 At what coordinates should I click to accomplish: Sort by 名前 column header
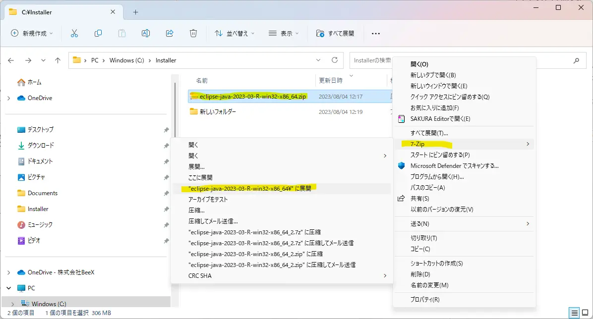(202, 81)
